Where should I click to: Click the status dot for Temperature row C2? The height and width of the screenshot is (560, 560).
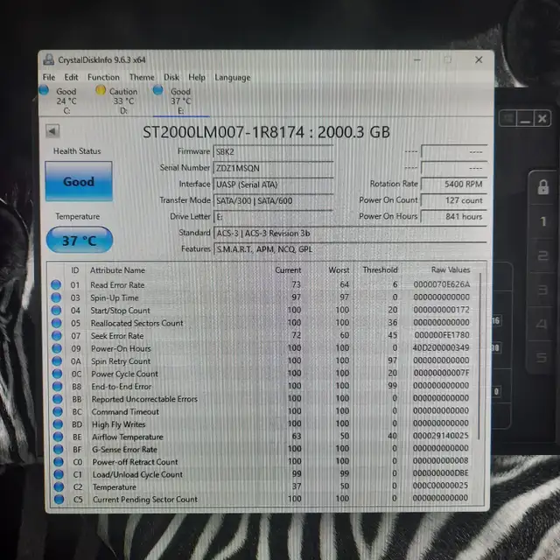coord(59,486)
